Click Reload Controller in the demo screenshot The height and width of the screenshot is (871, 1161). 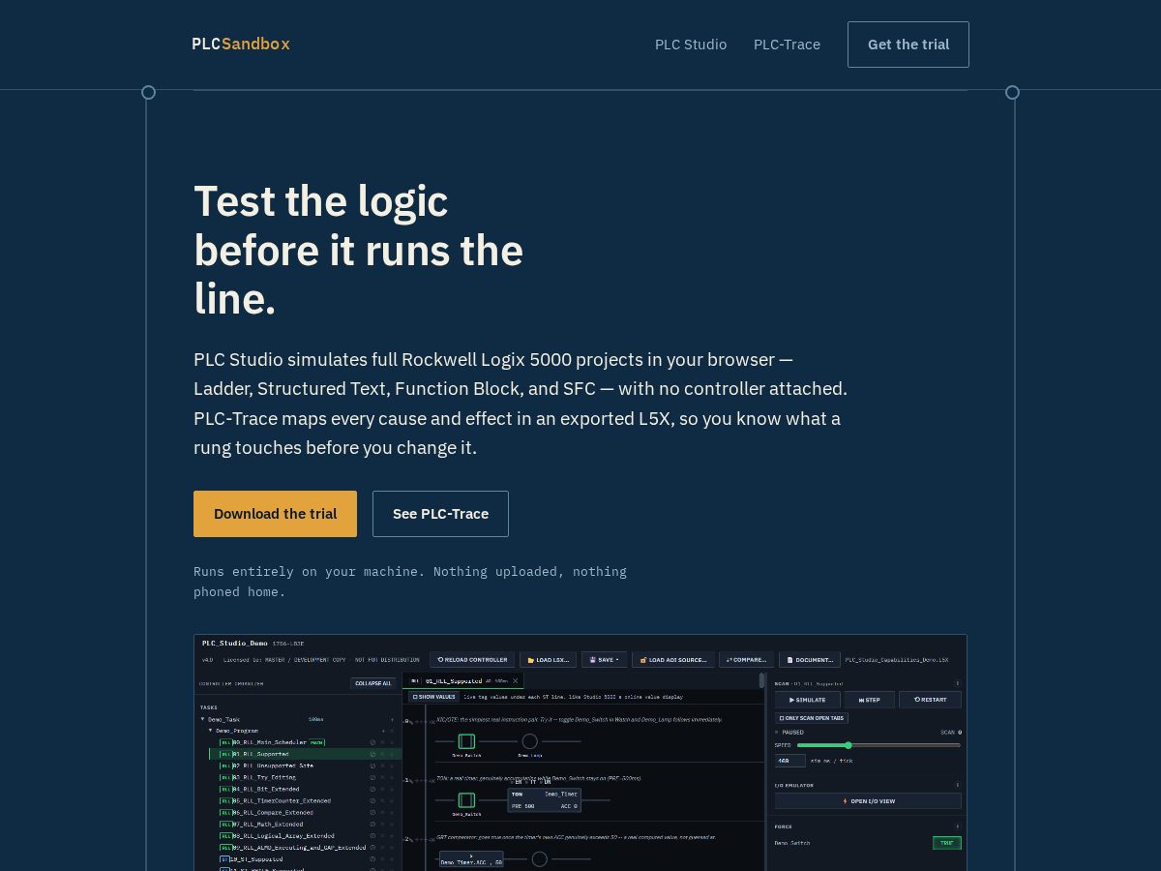[x=472, y=660]
